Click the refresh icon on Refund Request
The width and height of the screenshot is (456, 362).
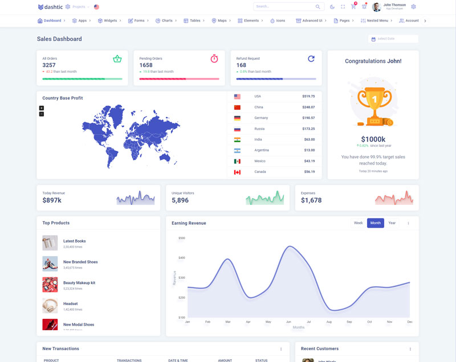pos(311,59)
